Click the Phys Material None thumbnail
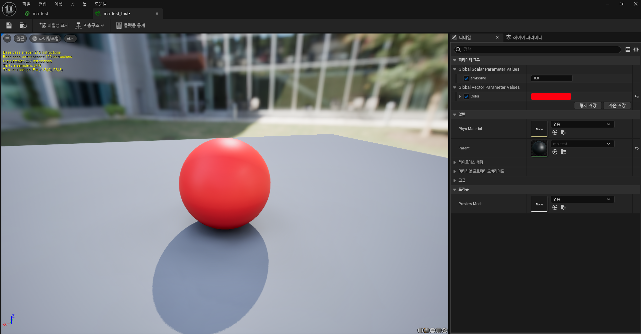 click(x=539, y=129)
